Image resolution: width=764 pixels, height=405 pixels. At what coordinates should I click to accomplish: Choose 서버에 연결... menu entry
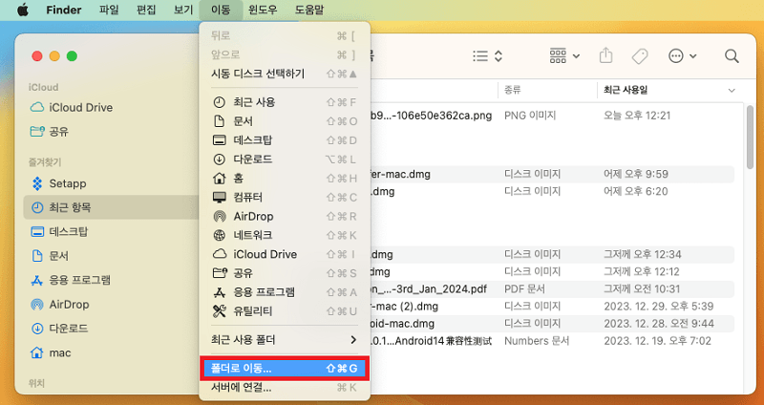tap(285, 388)
